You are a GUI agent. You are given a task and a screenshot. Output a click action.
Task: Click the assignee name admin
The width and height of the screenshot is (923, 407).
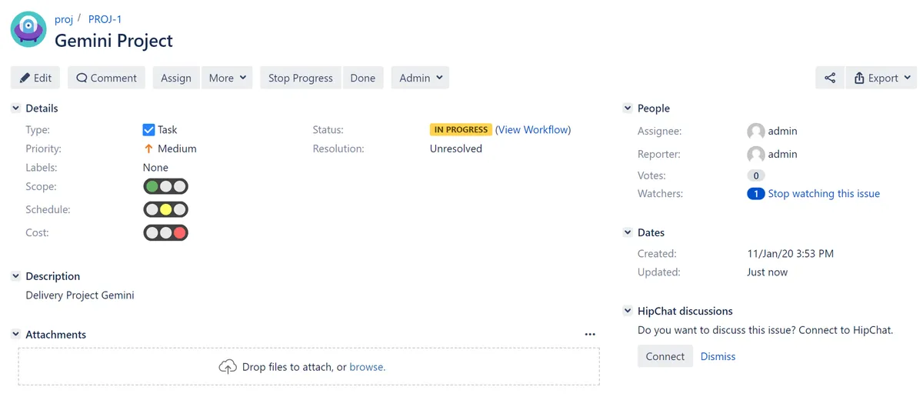point(782,132)
